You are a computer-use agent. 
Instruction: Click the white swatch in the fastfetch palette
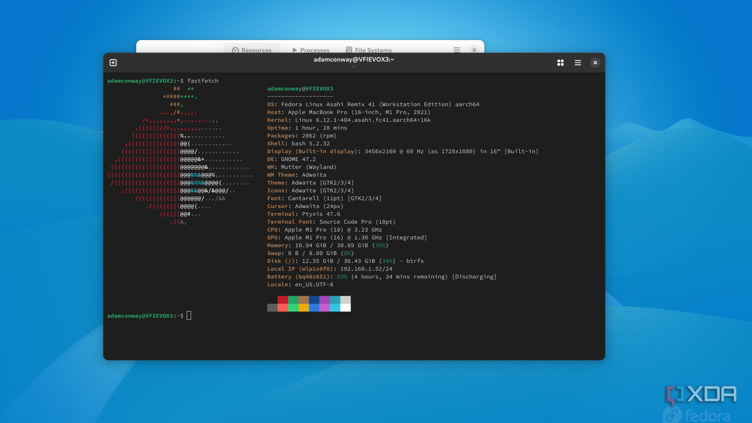pos(346,308)
